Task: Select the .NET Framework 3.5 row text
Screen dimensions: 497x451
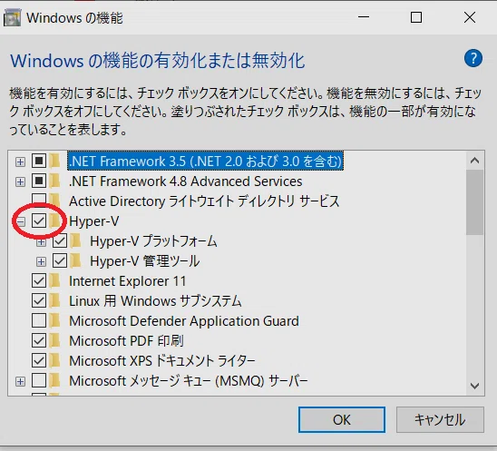Action: pyautogui.click(x=205, y=162)
